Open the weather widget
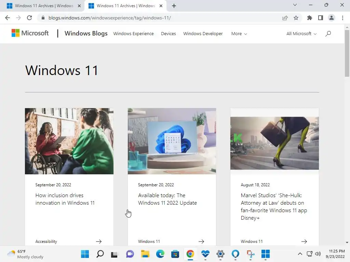The width and height of the screenshot is (350, 262). pos(25,254)
